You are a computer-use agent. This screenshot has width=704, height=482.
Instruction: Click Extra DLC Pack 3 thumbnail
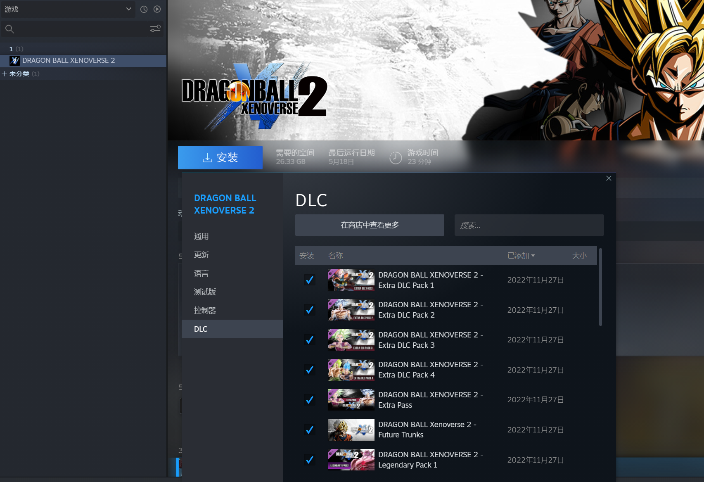click(x=351, y=340)
